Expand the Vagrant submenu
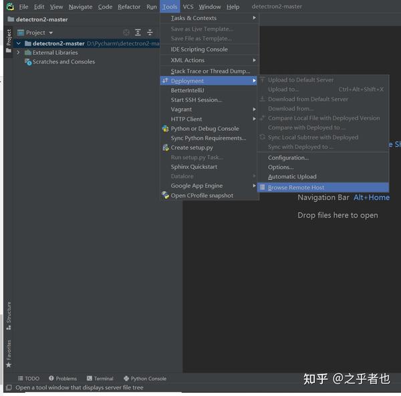Image resolution: width=401 pixels, height=396 pixels. coord(209,110)
